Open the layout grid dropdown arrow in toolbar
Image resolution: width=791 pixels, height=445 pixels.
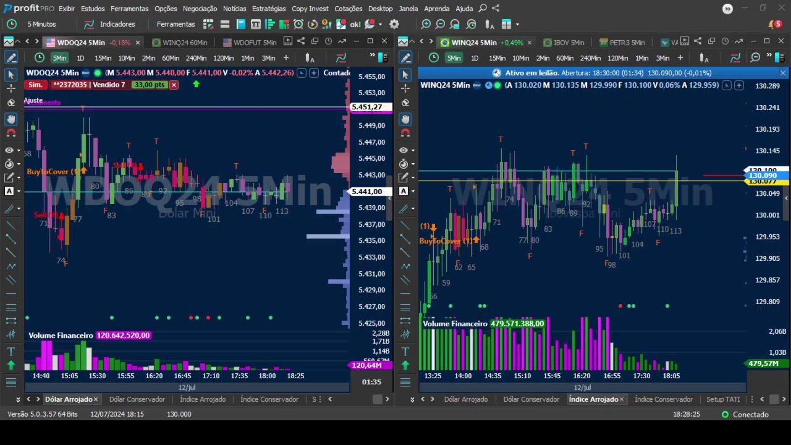517,25
